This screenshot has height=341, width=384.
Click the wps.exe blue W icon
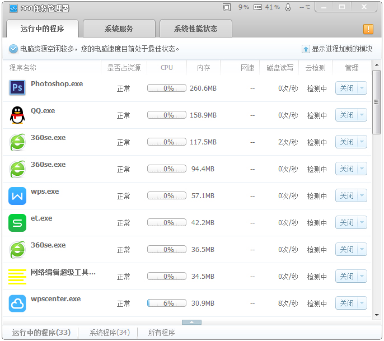(17, 196)
